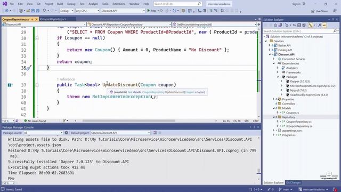
Task: Open the Package source dropdown
Action: [43, 133]
